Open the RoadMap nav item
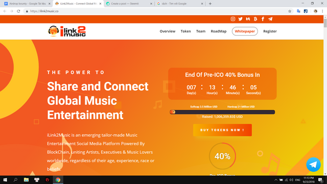Image resolution: width=327 pixels, height=184 pixels. pos(219,31)
